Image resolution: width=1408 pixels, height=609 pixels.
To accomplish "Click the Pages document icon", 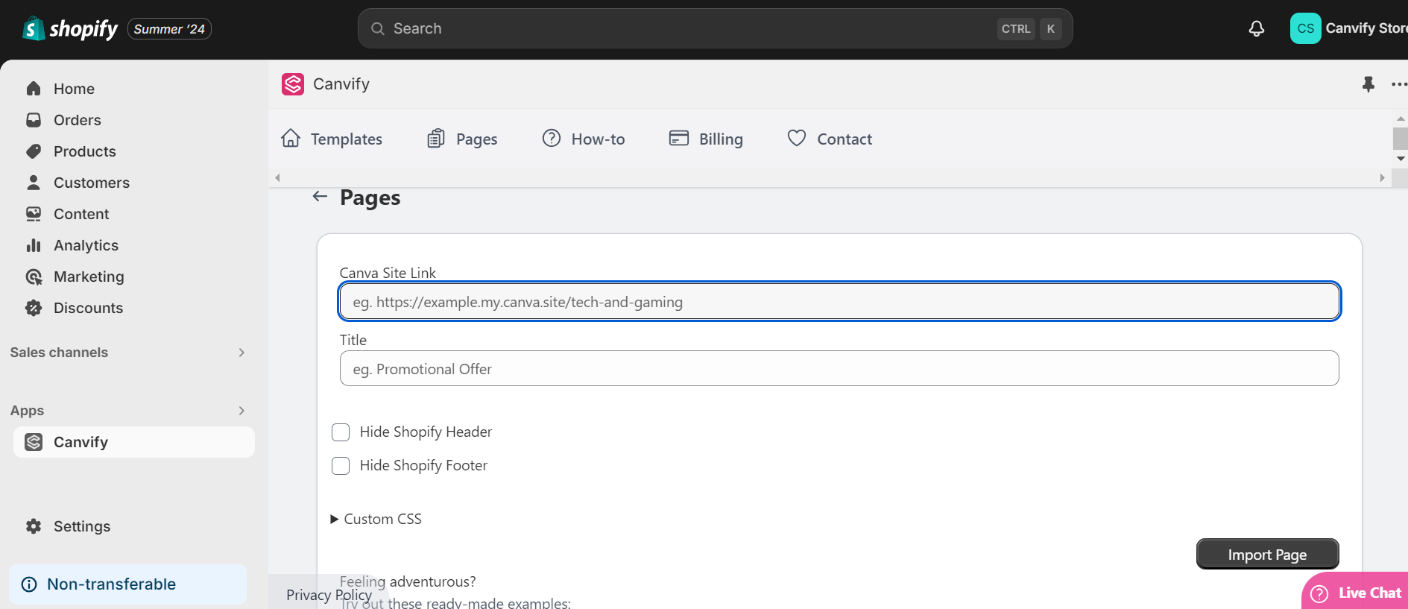I will (x=436, y=138).
